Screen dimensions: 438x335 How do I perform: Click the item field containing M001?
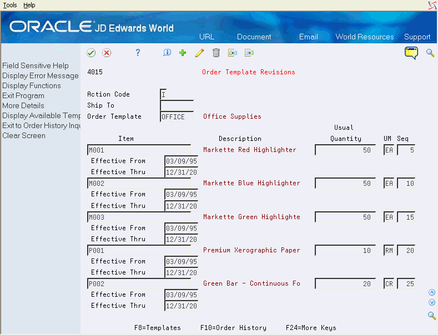click(139, 150)
